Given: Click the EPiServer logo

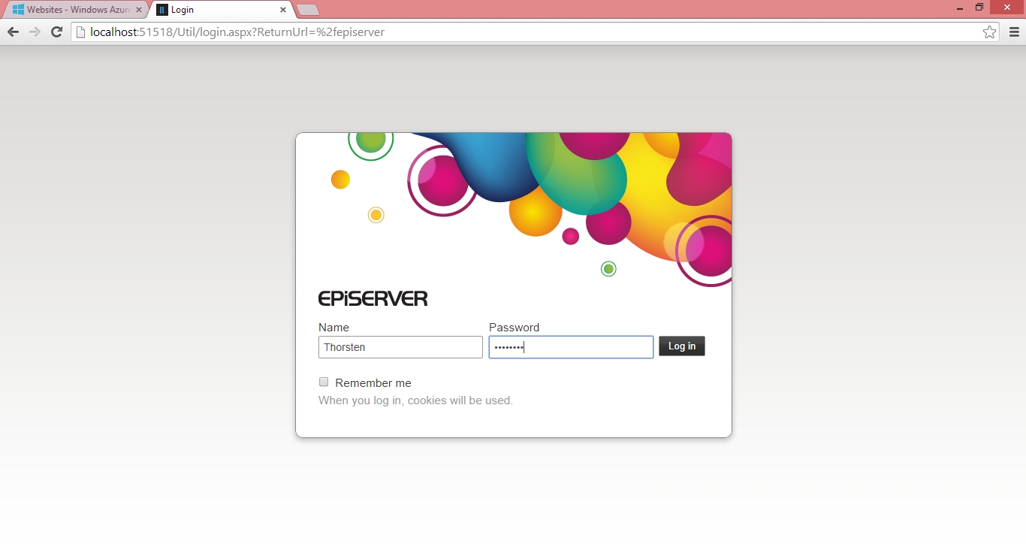Looking at the screenshot, I should point(373,298).
